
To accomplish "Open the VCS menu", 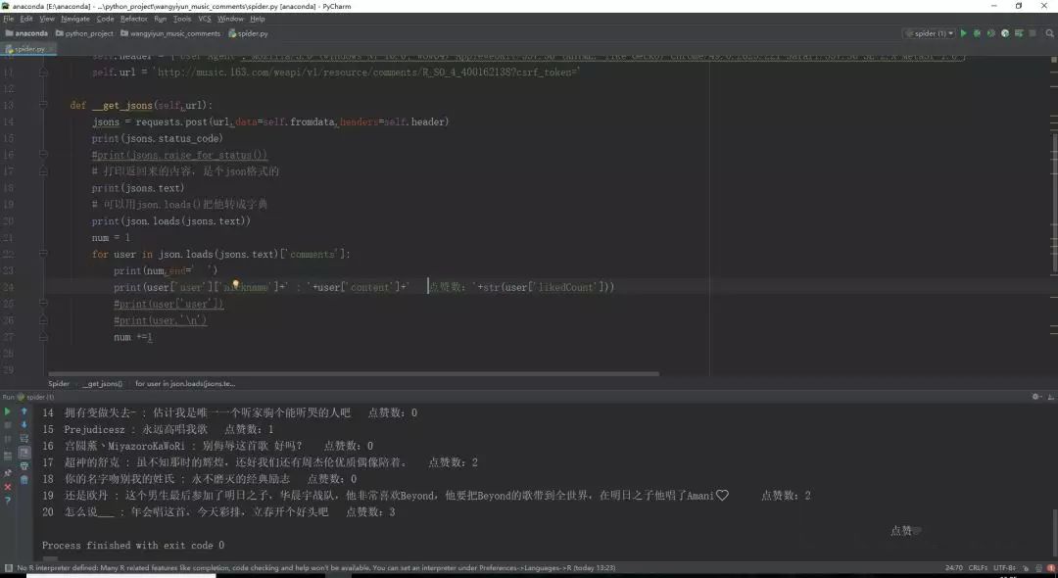I will coord(205,19).
